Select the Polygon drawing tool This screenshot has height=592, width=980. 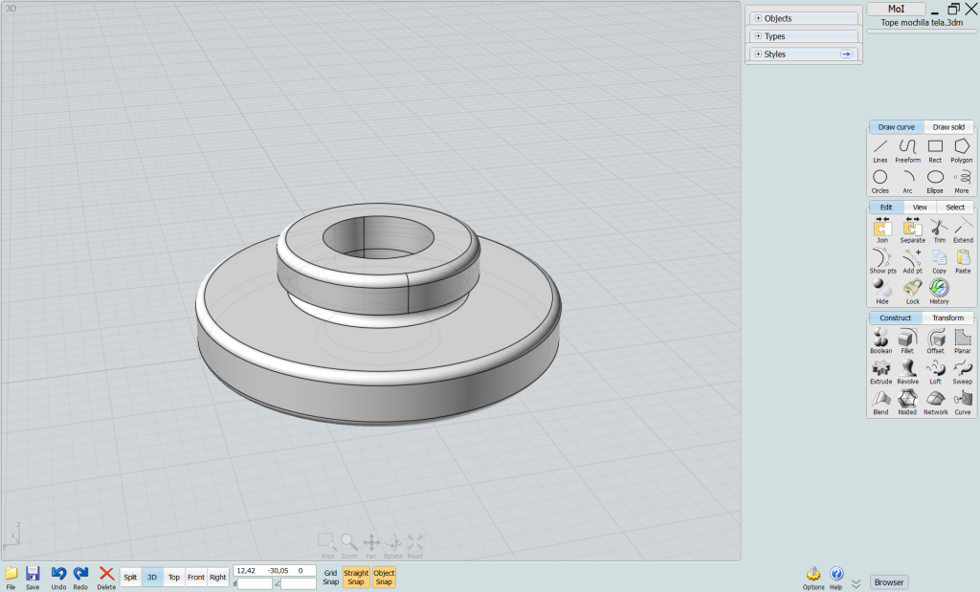pos(962,149)
